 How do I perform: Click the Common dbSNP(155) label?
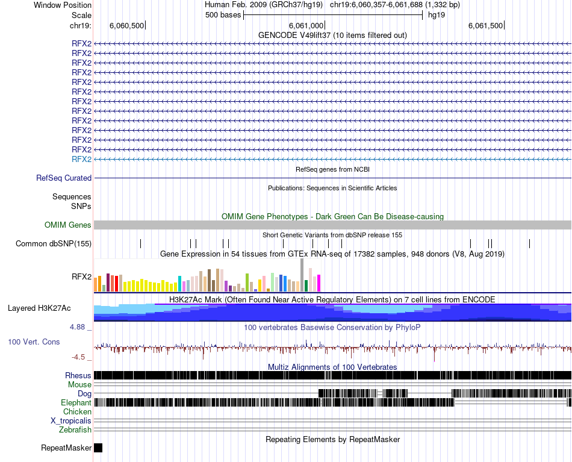point(53,243)
